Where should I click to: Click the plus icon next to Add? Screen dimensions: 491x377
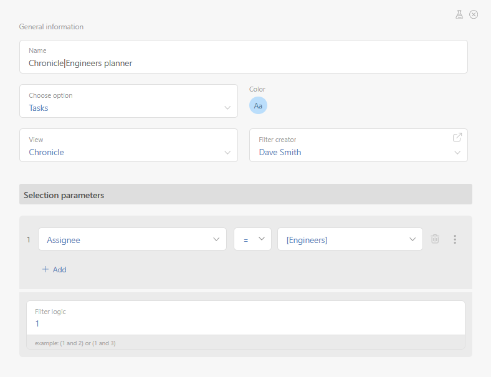pos(45,270)
